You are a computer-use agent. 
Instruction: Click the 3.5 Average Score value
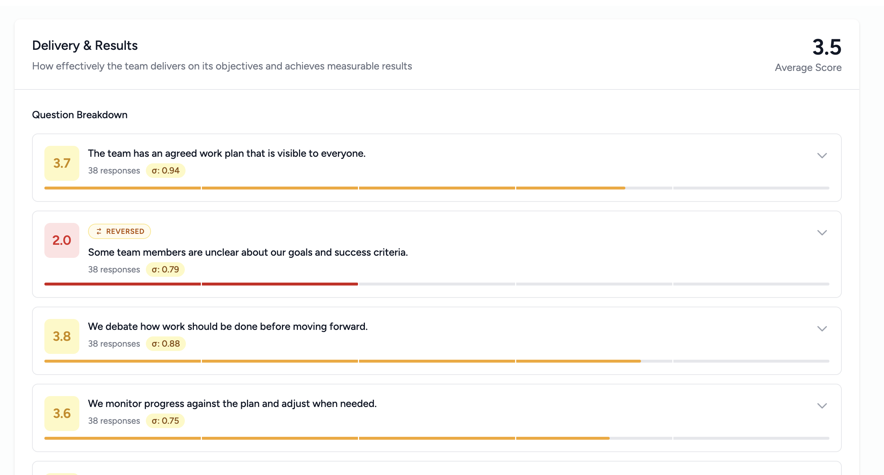pos(827,47)
